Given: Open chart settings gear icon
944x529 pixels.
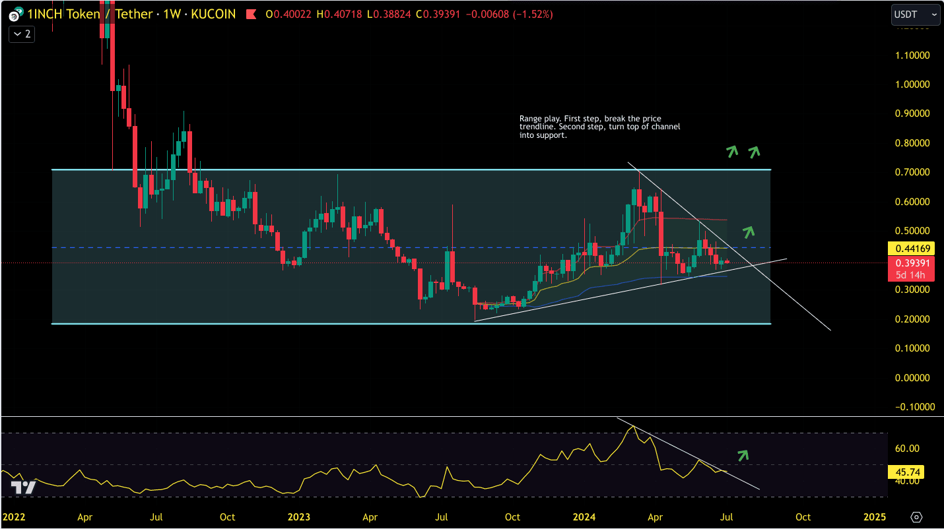Looking at the screenshot, I should [916, 516].
